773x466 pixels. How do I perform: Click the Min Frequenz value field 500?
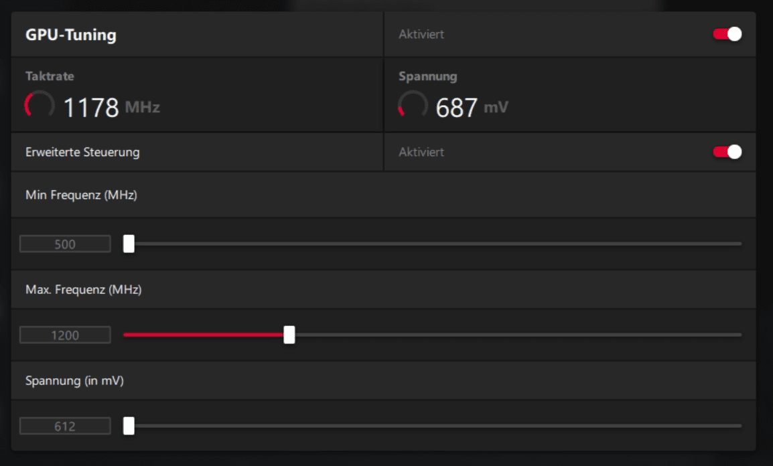[65, 244]
